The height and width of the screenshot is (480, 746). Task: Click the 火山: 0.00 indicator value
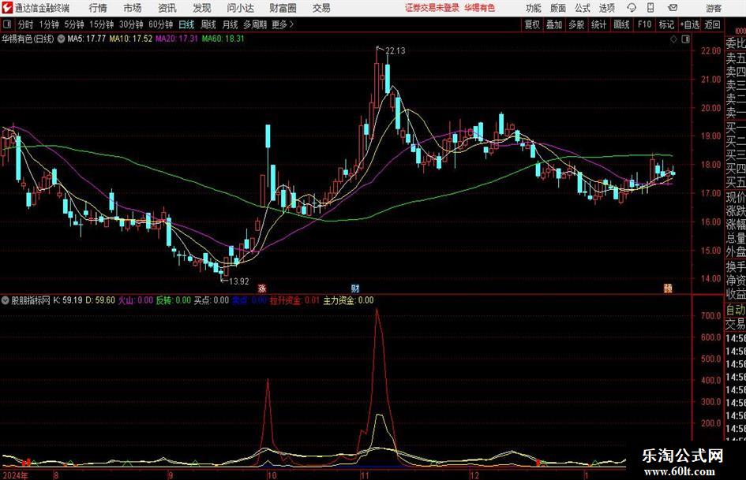tap(136, 300)
